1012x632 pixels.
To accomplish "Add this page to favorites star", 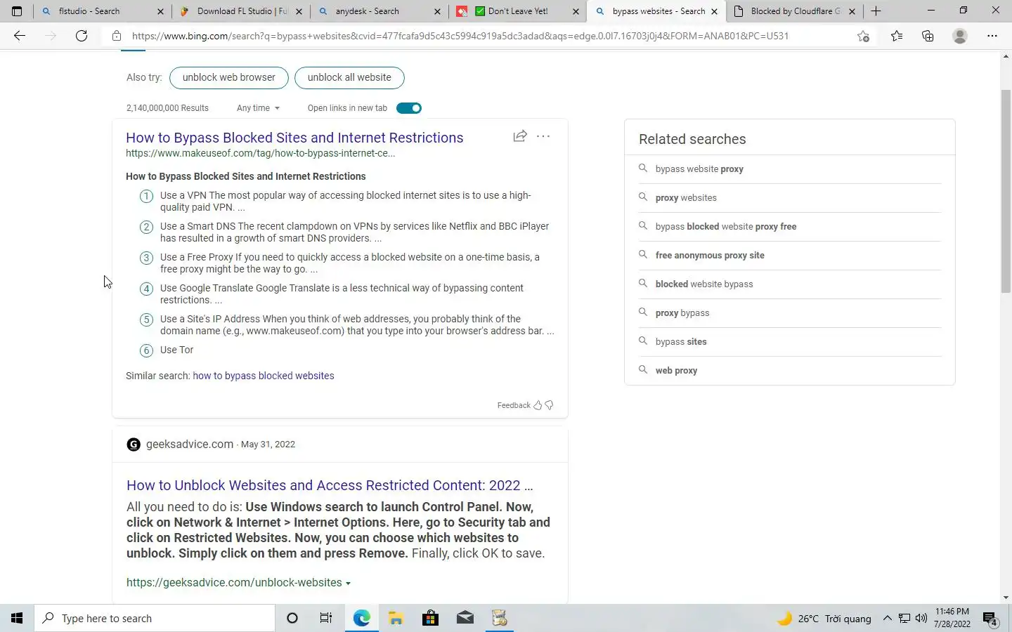I will pyautogui.click(x=863, y=36).
